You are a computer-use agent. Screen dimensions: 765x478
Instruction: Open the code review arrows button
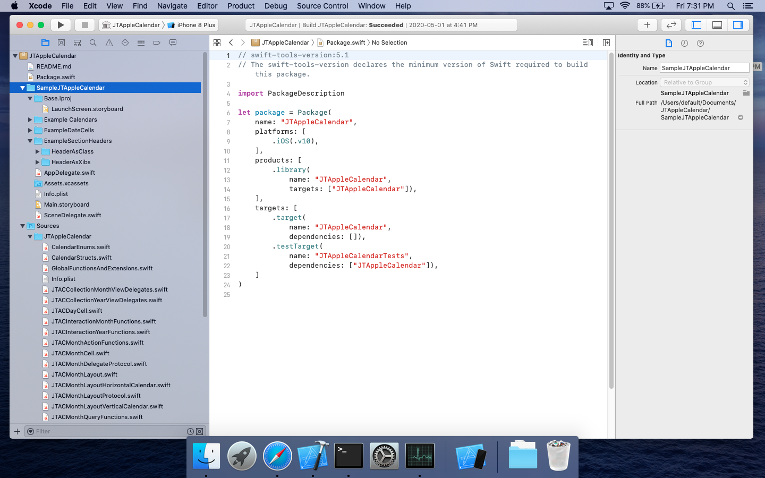(x=671, y=25)
